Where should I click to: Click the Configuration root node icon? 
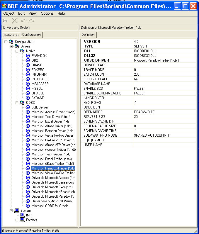(x=11, y=42)
